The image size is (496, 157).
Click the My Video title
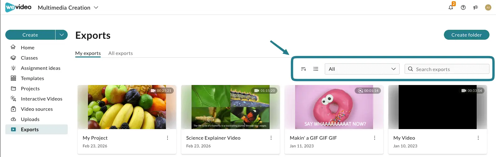[x=404, y=138]
